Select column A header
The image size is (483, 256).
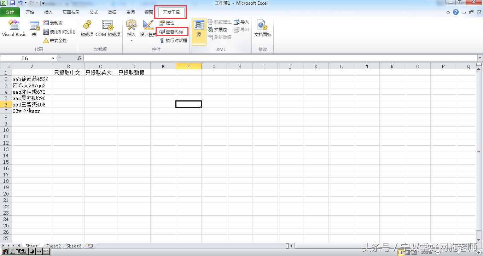coord(32,66)
